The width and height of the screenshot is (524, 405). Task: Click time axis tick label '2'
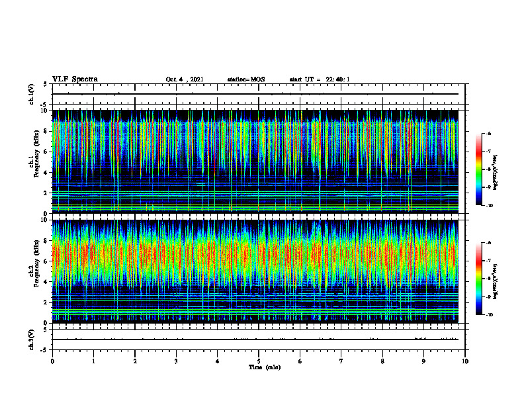click(135, 361)
